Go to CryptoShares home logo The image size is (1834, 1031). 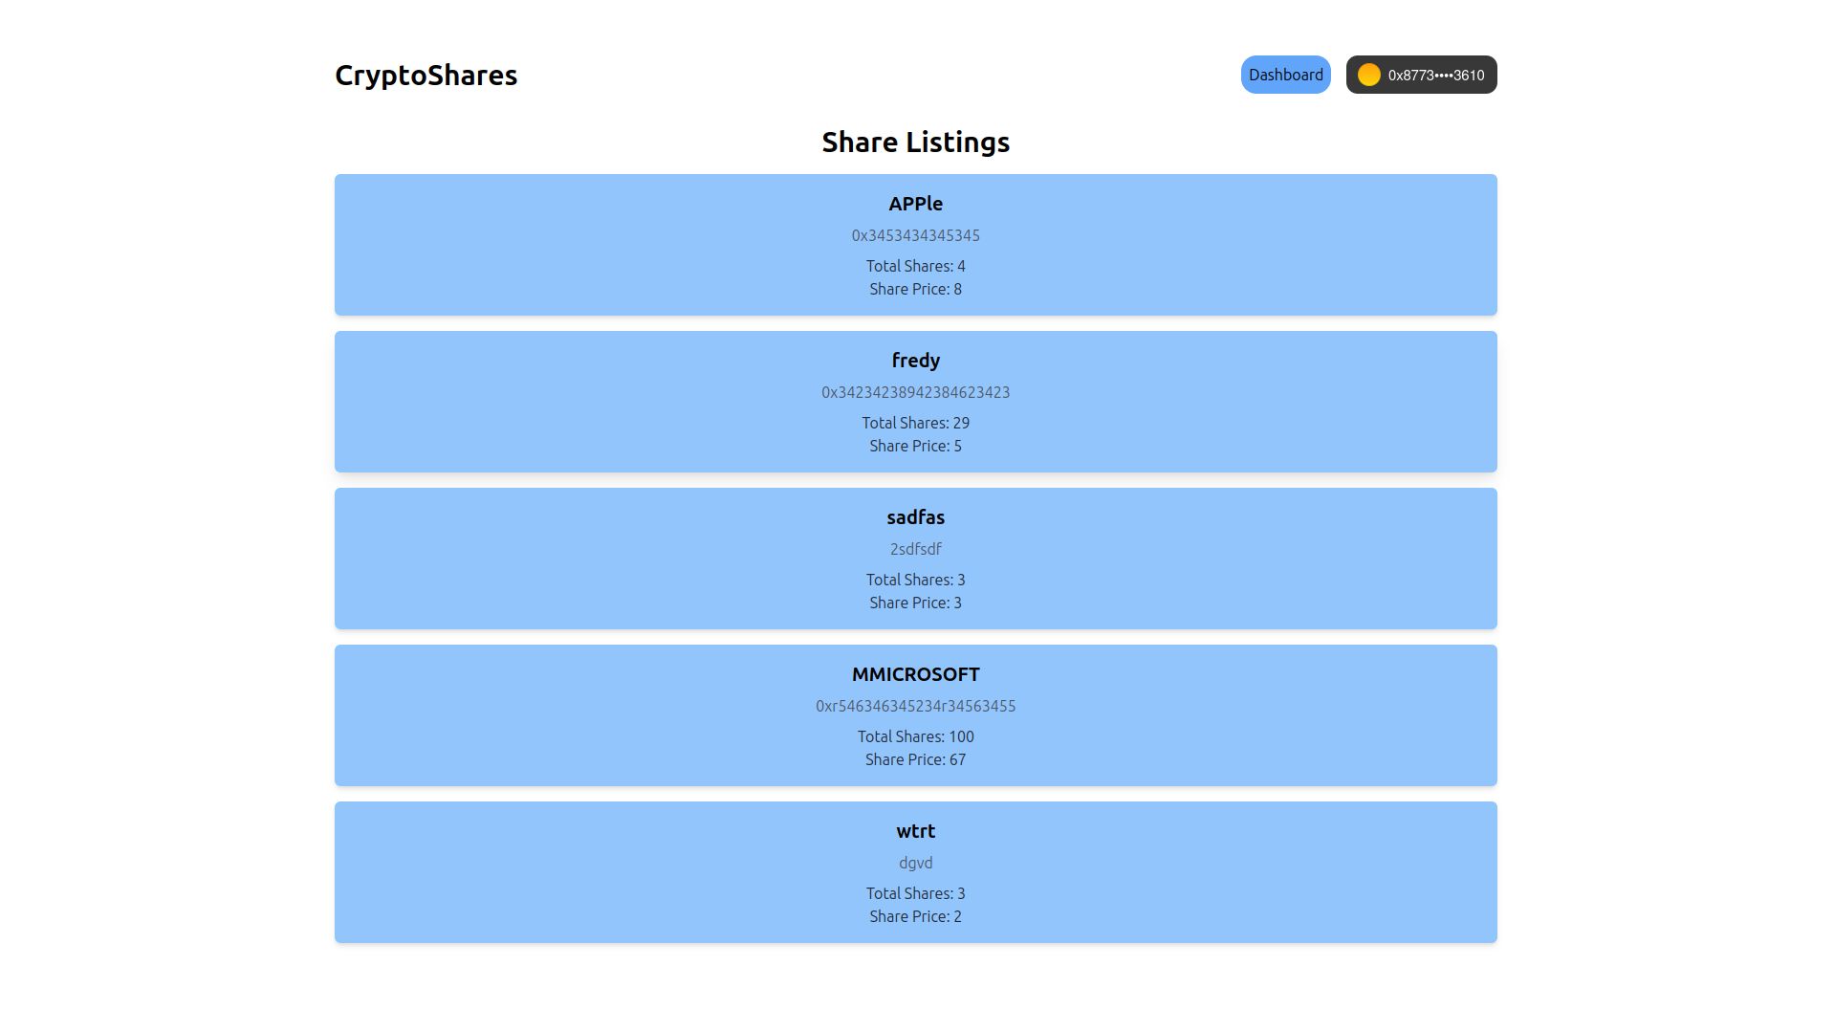point(426,75)
